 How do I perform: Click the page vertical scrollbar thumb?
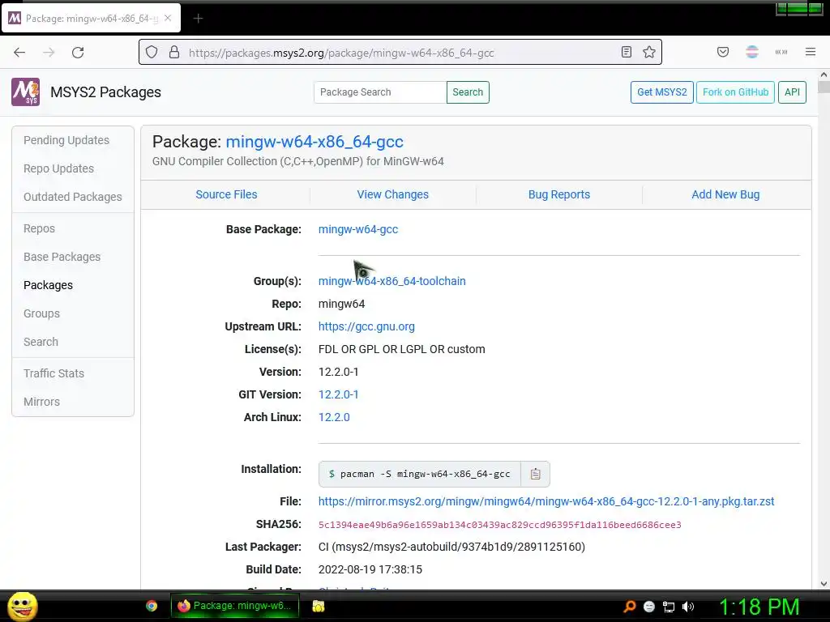[824, 87]
